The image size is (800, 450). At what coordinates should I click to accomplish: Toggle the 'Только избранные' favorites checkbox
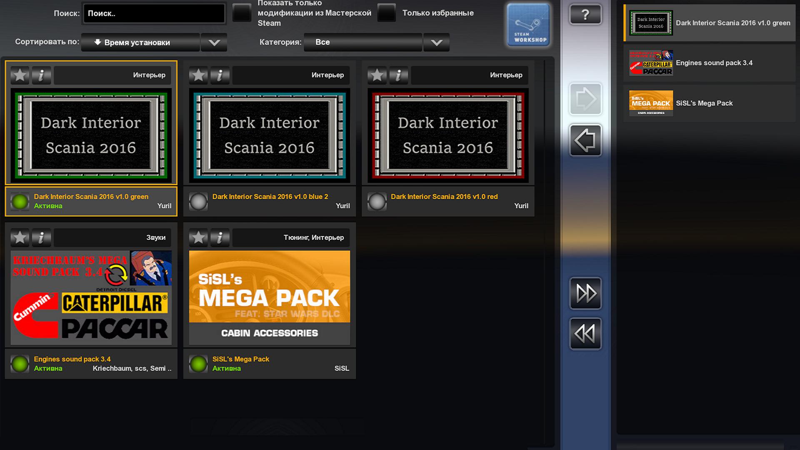[x=386, y=13]
